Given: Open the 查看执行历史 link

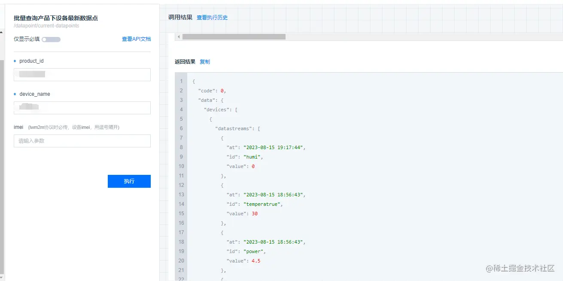Looking at the screenshot, I should tap(212, 18).
